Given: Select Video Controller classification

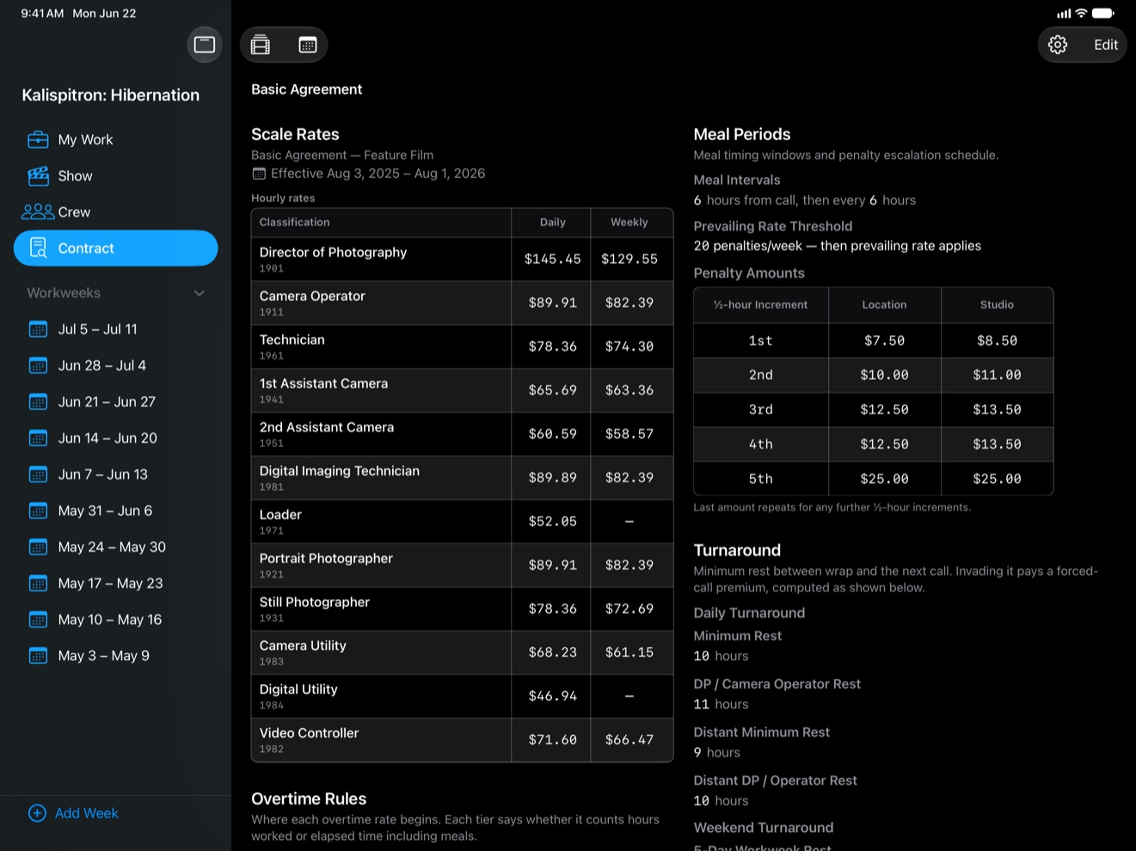Looking at the screenshot, I should [309, 733].
